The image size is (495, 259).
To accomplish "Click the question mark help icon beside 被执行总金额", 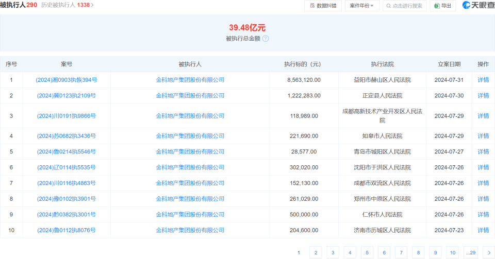I will click(x=266, y=39).
